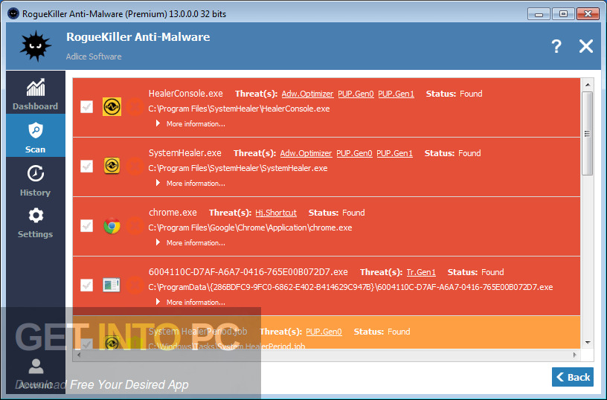Screen dimensions: 607x400
Task: Click the HealerConsole.exe yellow file icon
Action: pos(112,107)
